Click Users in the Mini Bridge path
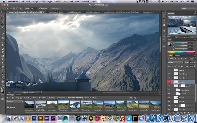The height and width of the screenshot is (123, 197). click(x=34, y=98)
